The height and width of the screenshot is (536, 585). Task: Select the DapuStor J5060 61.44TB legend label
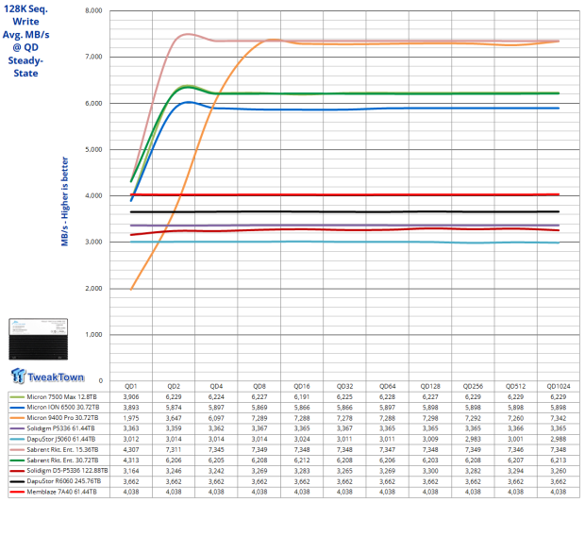[60, 439]
